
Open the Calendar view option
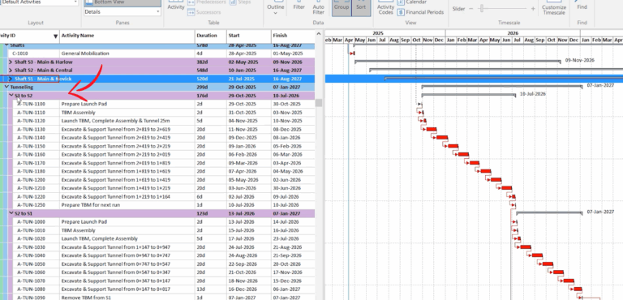pyautogui.click(x=412, y=2)
